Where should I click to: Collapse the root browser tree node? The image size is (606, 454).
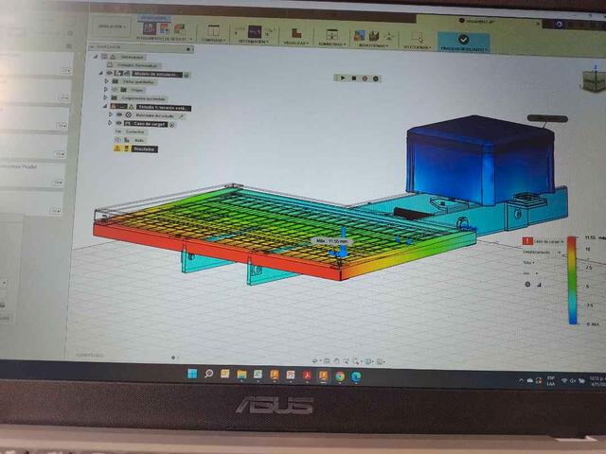click(x=96, y=57)
